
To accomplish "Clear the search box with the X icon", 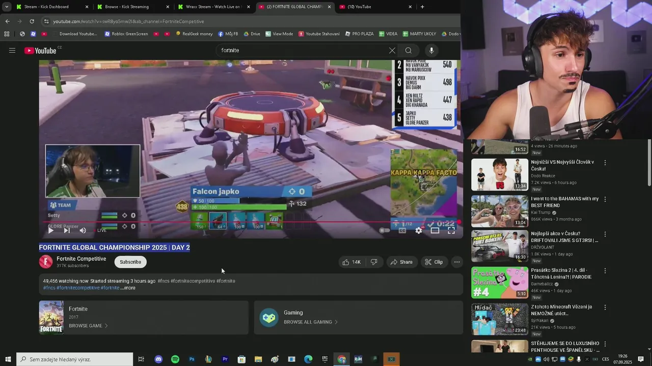I will 392,50.
